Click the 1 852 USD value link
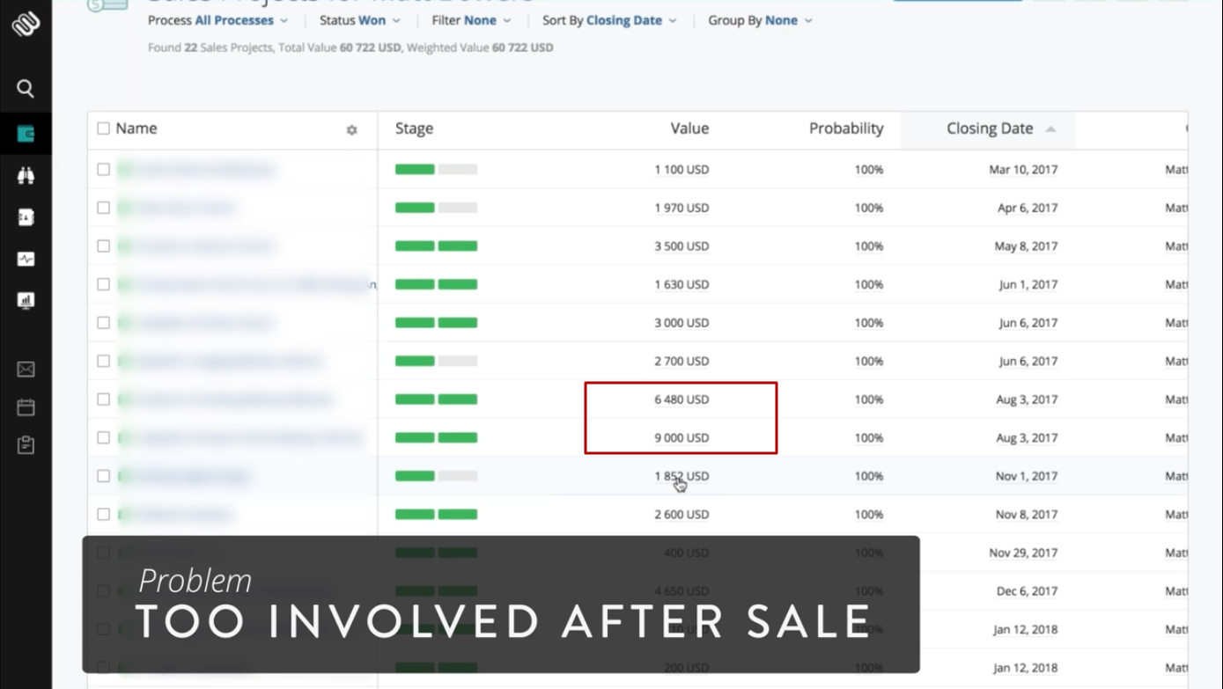Viewport: 1223px width, 689px height. 681,476
